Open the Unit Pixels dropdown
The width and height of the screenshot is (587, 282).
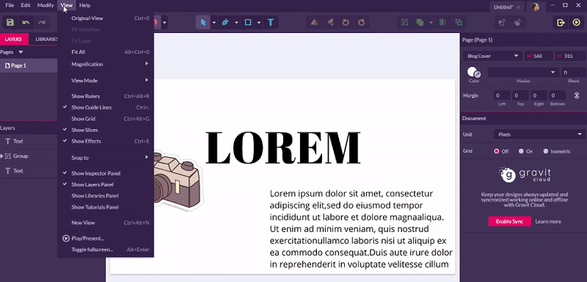539,134
